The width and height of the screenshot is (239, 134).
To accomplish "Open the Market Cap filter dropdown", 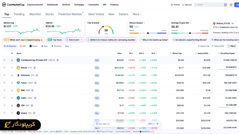I will (204, 46).
